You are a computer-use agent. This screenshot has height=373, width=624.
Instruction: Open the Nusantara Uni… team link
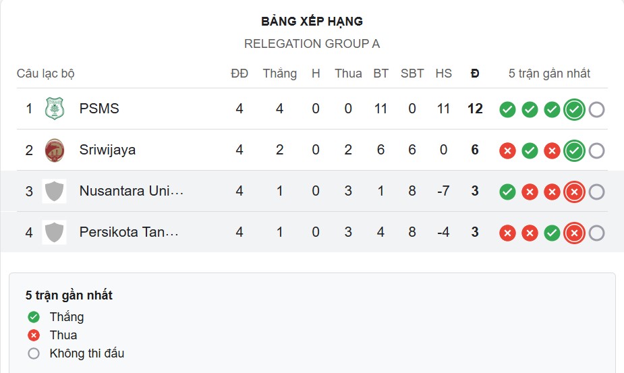pos(132,192)
